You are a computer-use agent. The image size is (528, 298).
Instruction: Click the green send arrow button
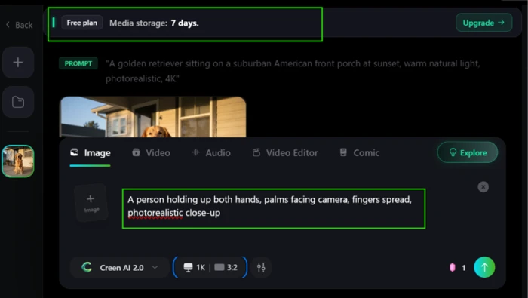484,267
